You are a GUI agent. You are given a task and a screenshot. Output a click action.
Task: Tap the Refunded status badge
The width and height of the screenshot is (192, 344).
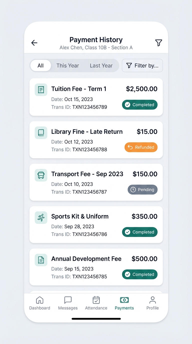pyautogui.click(x=141, y=147)
